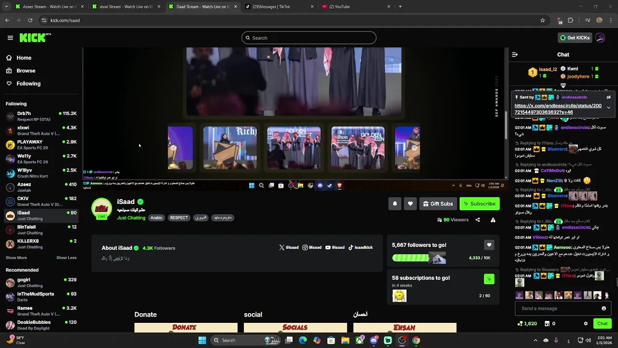Click followers goal progress bar
Image resolution: width=618 pixels, height=348 pixels.
(419, 258)
